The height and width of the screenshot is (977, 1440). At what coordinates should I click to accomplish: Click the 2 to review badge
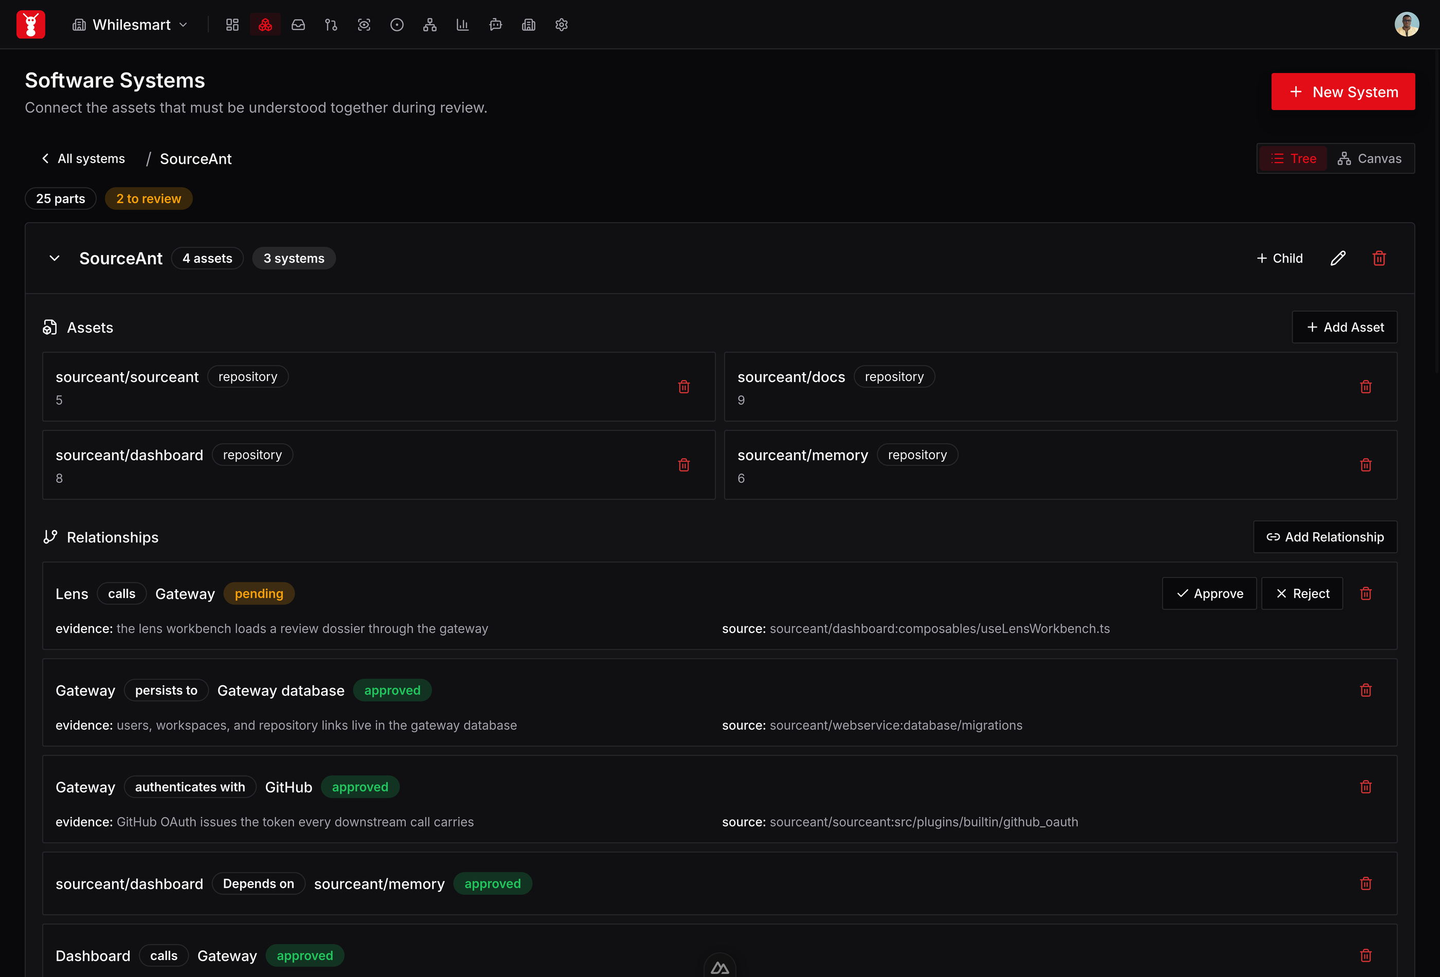[149, 199]
